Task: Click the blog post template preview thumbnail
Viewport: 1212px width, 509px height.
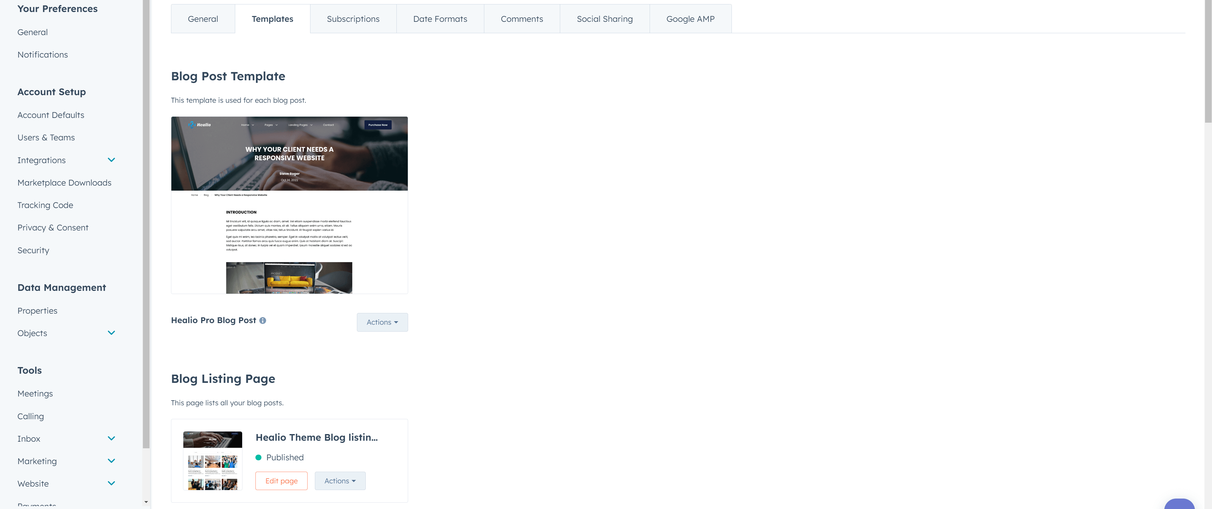Action: click(x=289, y=205)
